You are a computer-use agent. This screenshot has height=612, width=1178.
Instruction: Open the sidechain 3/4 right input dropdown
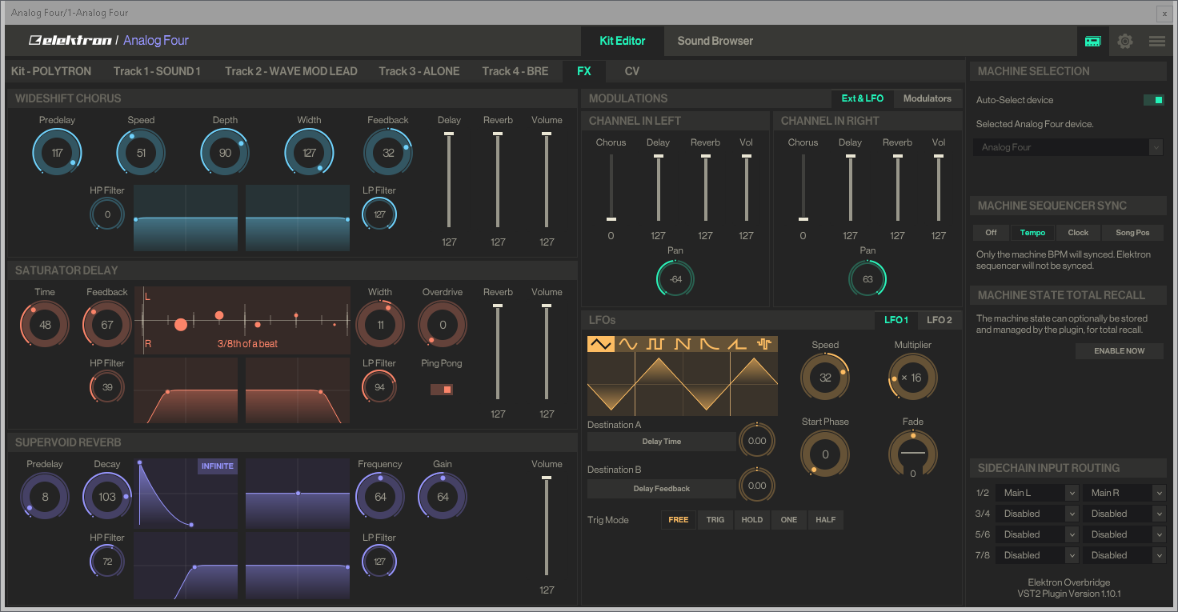click(1125, 514)
